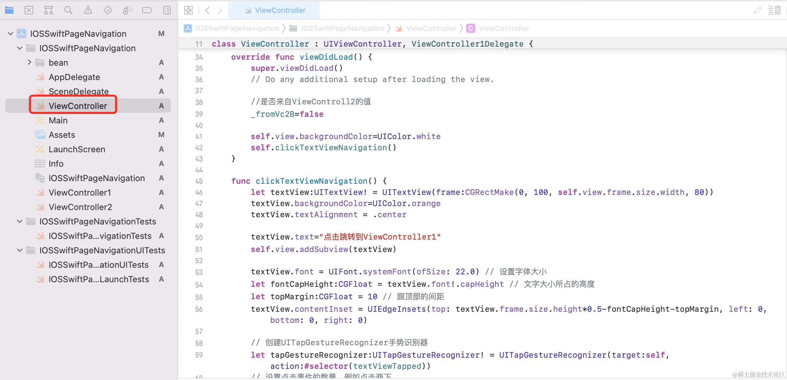
Task: Open the Test navigator diamond icon
Action: point(108,11)
